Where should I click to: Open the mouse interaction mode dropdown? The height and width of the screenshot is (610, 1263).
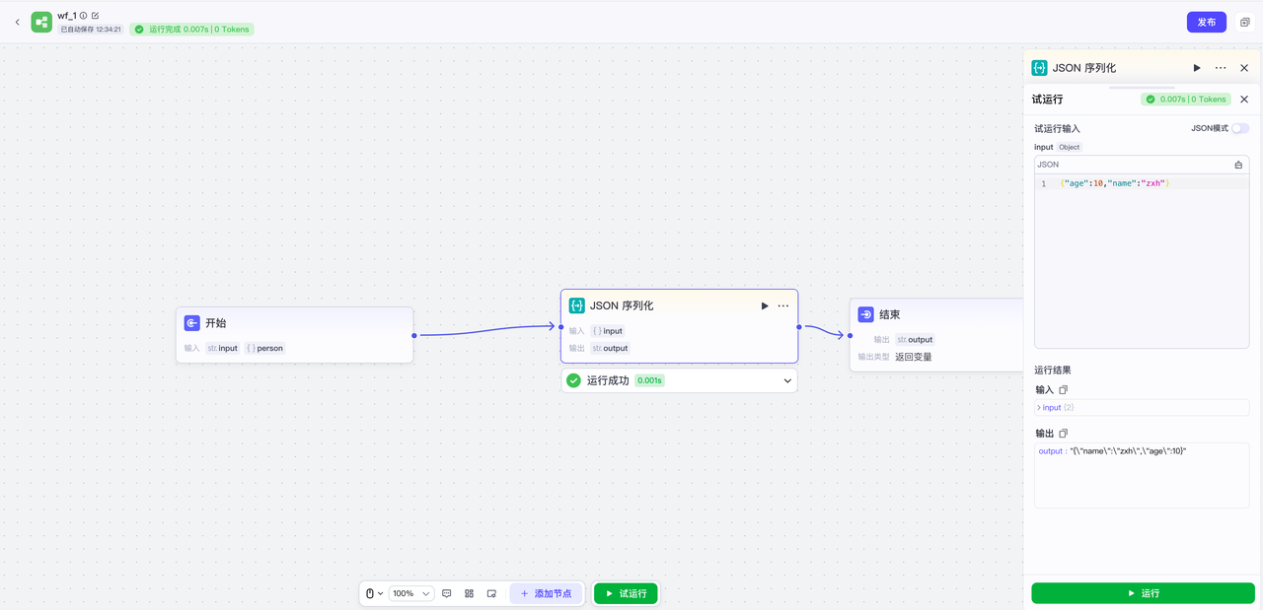(x=375, y=593)
